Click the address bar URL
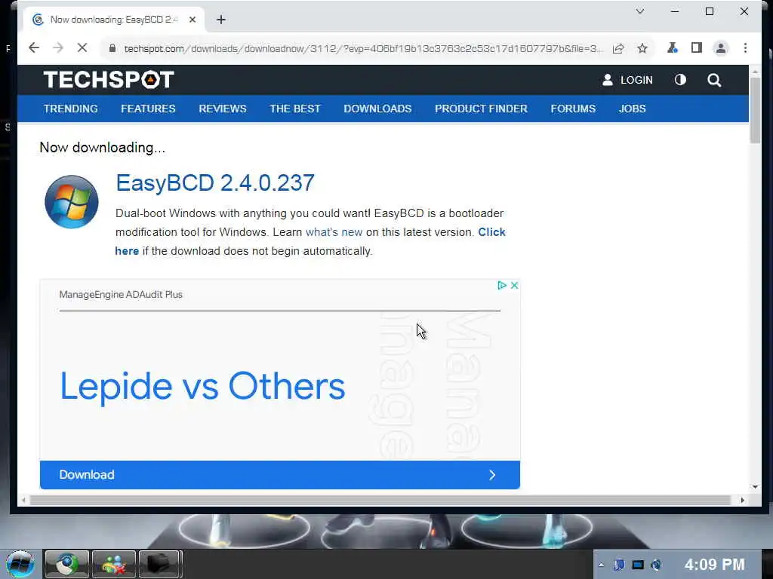This screenshot has height=579, width=773. tap(363, 49)
